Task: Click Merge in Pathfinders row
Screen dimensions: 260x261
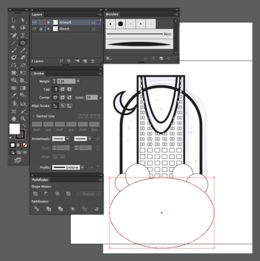Action: [x=61, y=209]
